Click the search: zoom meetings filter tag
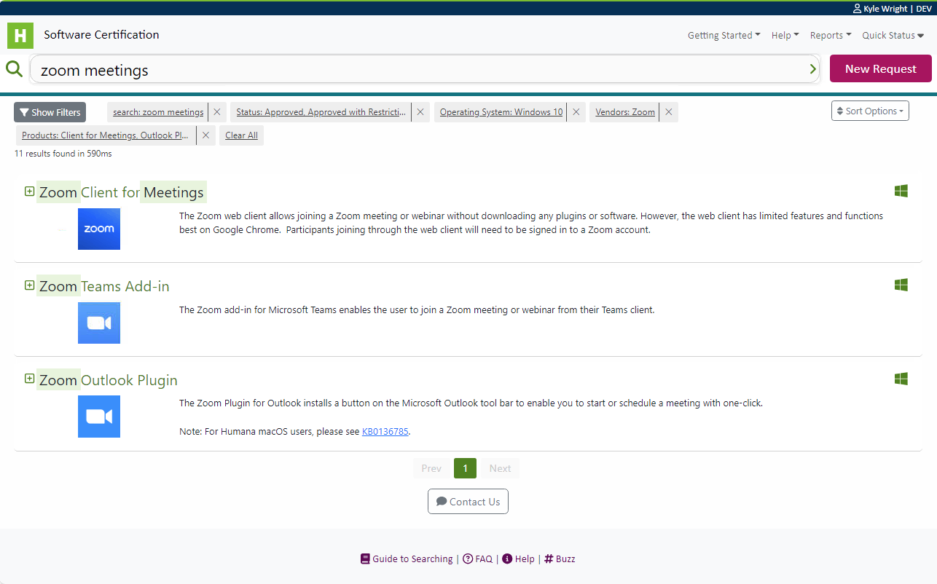The image size is (937, 584). click(x=158, y=112)
